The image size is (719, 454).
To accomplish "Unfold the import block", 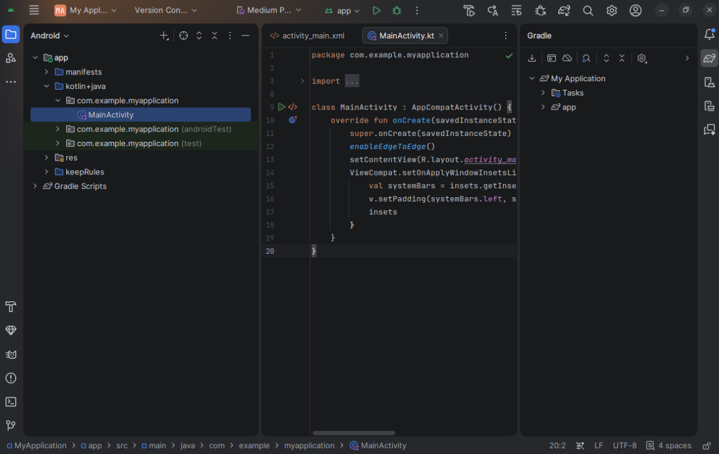I will 302,81.
